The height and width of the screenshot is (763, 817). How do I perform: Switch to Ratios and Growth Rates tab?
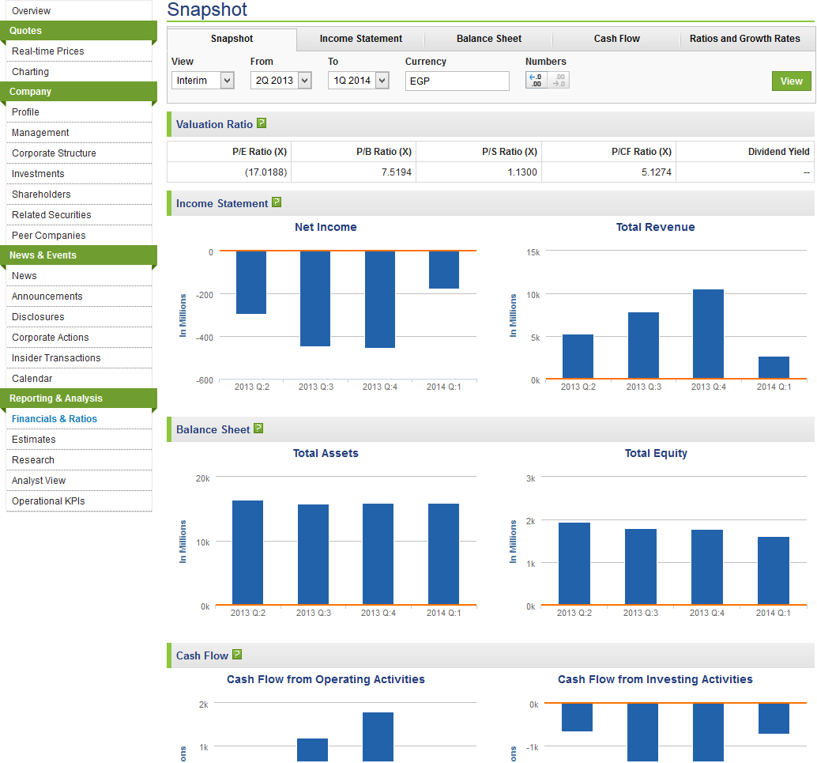(745, 39)
